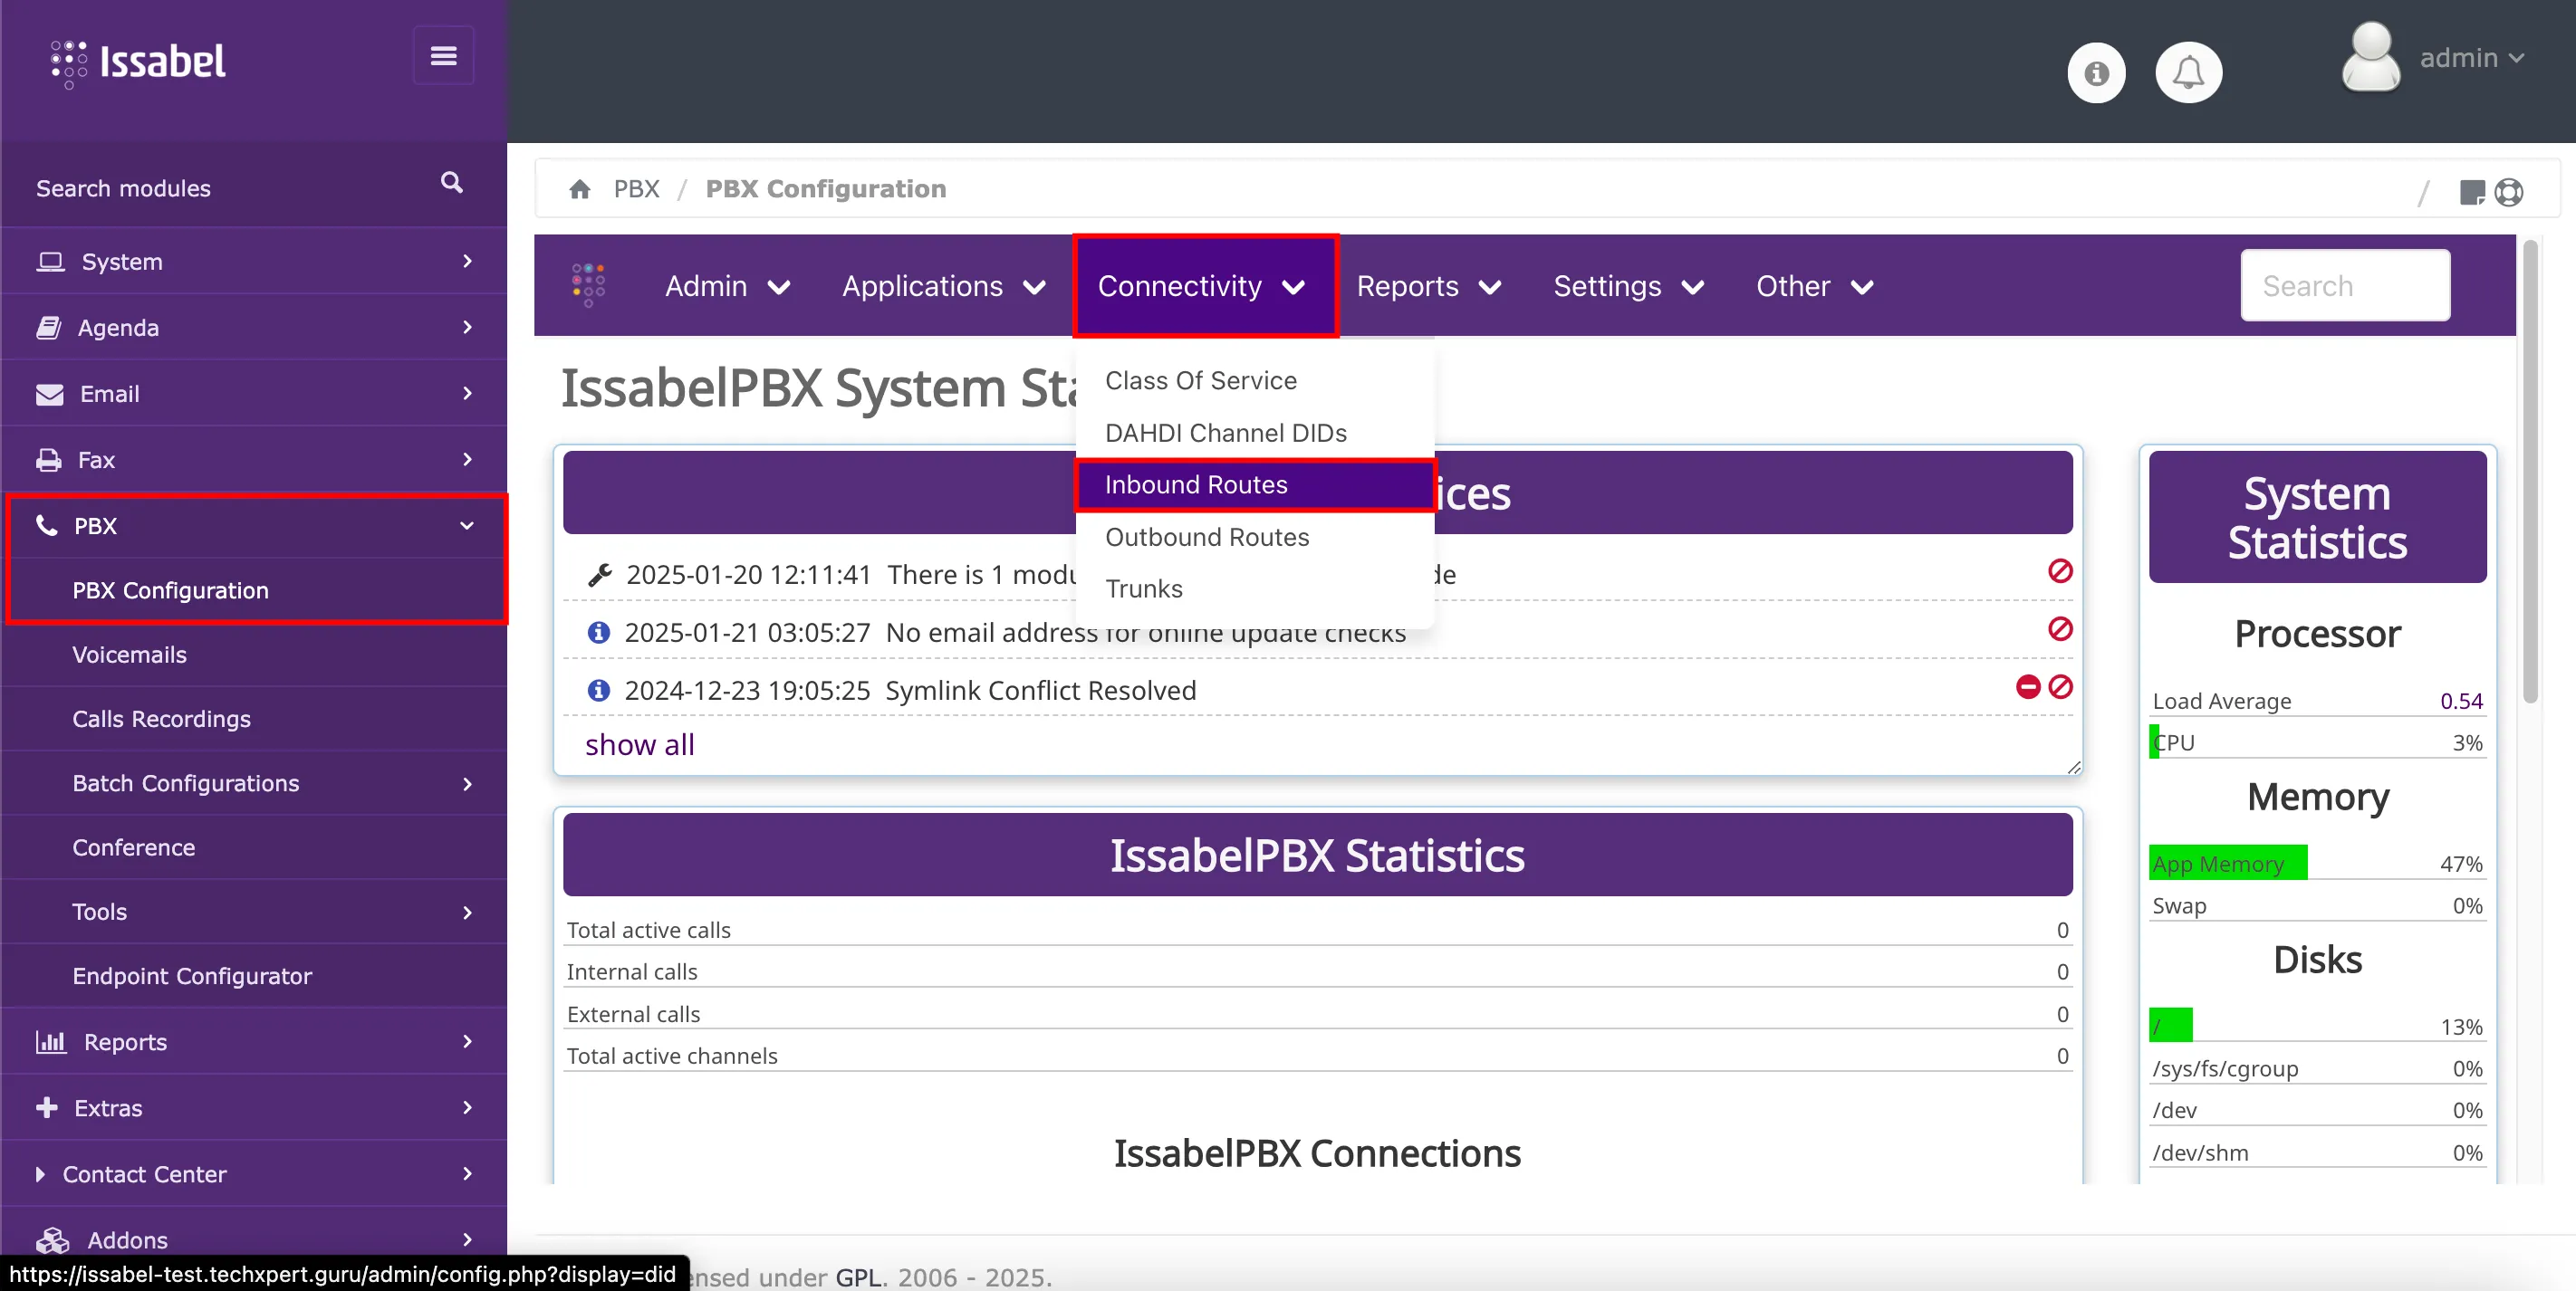Viewport: 2576px width, 1291px height.
Task: Click the IssabelPBX dots logo in the config toolbar
Action: [587, 286]
